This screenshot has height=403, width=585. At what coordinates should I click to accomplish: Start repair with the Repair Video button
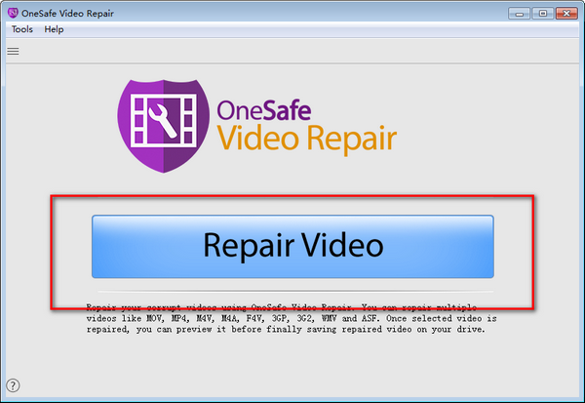[292, 247]
